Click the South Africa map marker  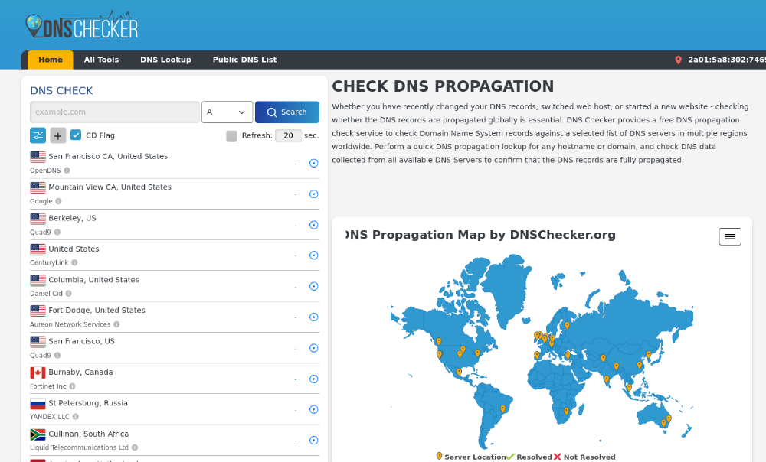tap(566, 412)
